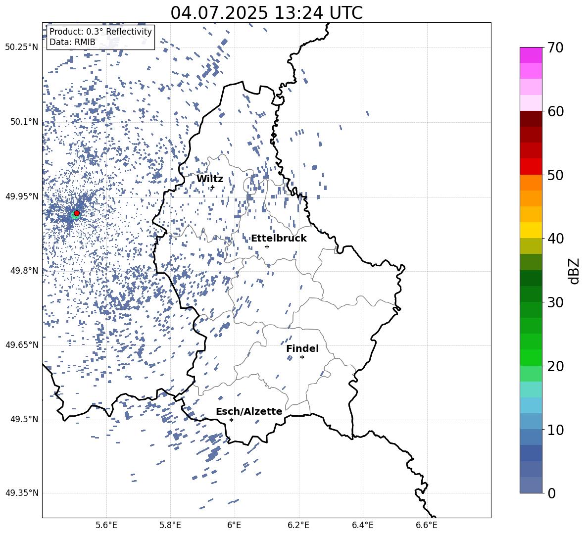Screen dimensions: 586x535
Task: Click the dBZ colorbar axis label
Action: (573, 271)
